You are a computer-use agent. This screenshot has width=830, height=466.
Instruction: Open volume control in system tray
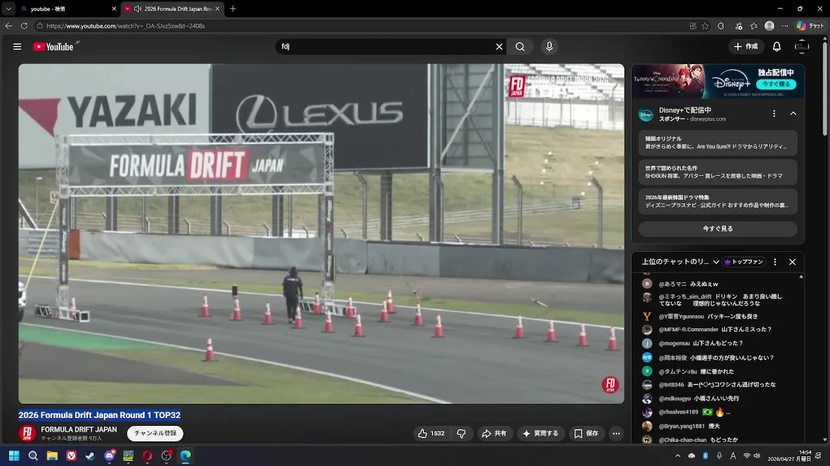pyautogui.click(x=757, y=456)
